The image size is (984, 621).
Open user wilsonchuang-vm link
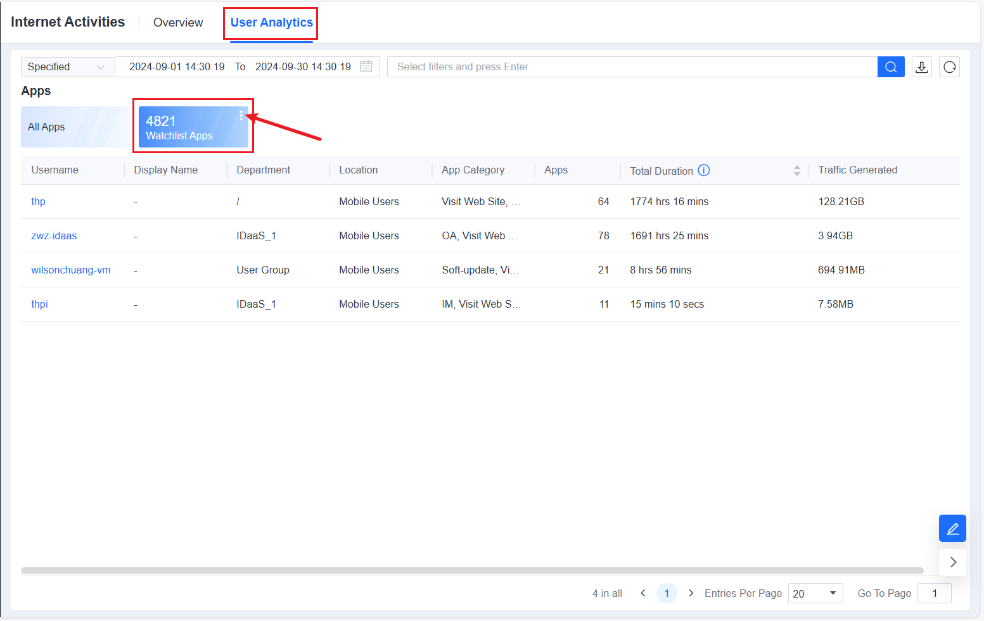71,270
